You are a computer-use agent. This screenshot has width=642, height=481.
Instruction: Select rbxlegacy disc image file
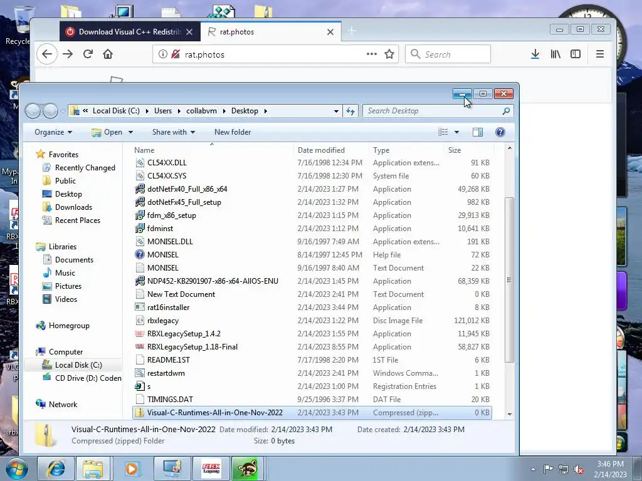pos(312,320)
